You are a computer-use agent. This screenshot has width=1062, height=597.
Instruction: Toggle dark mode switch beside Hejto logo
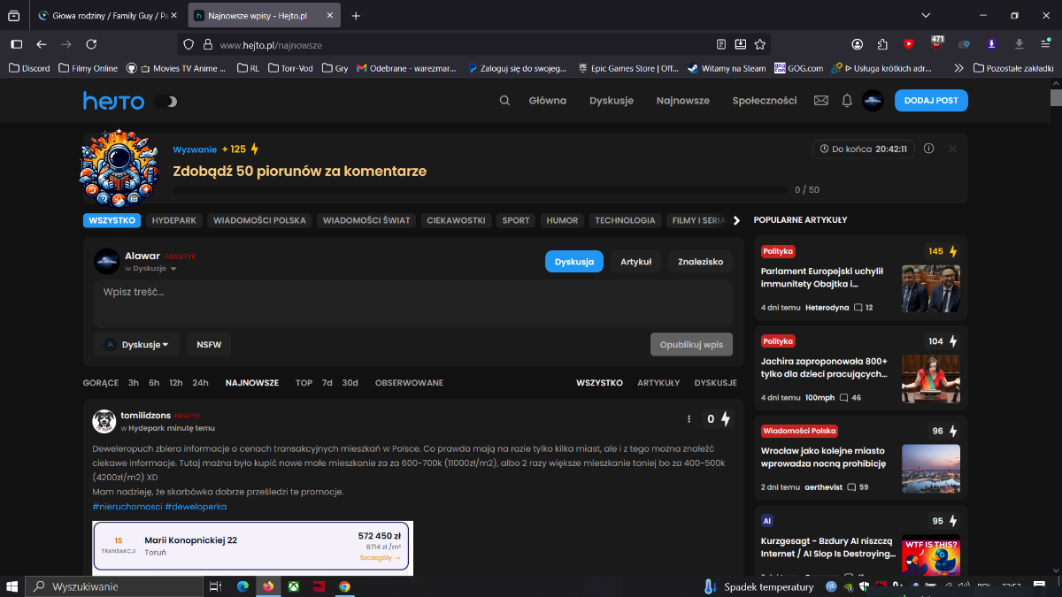click(165, 102)
